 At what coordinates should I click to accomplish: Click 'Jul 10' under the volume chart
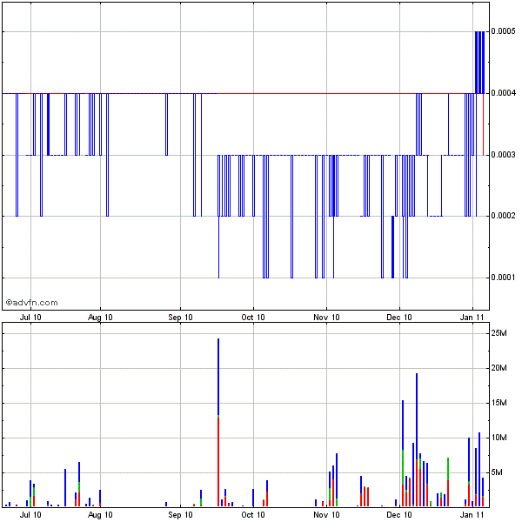coord(30,515)
